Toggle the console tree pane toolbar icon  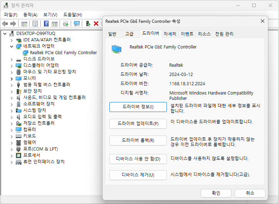tap(24, 24)
